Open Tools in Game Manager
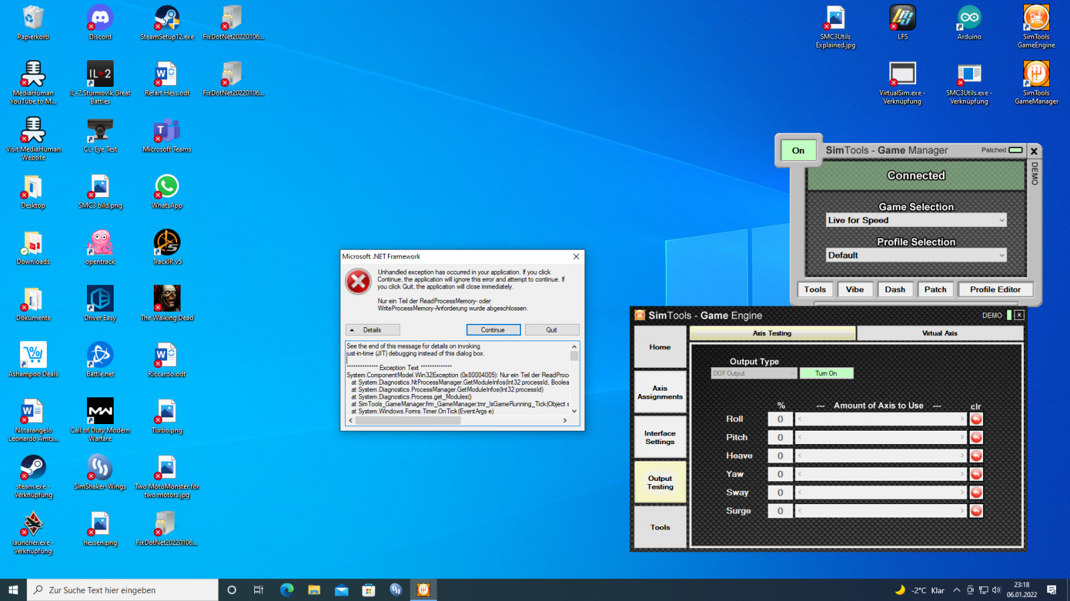This screenshot has height=601, width=1070. tap(815, 289)
